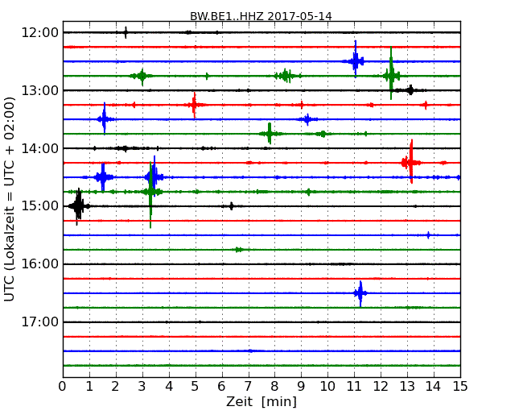Click the large red burst on the 14:15 trace
The image size is (523, 419).
411,162
